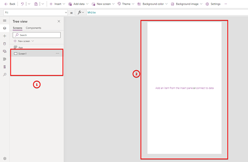Screen dimensions: 248x162
Task: Open the Insert pane plus icon in the sidebar
Action: click(5, 36)
